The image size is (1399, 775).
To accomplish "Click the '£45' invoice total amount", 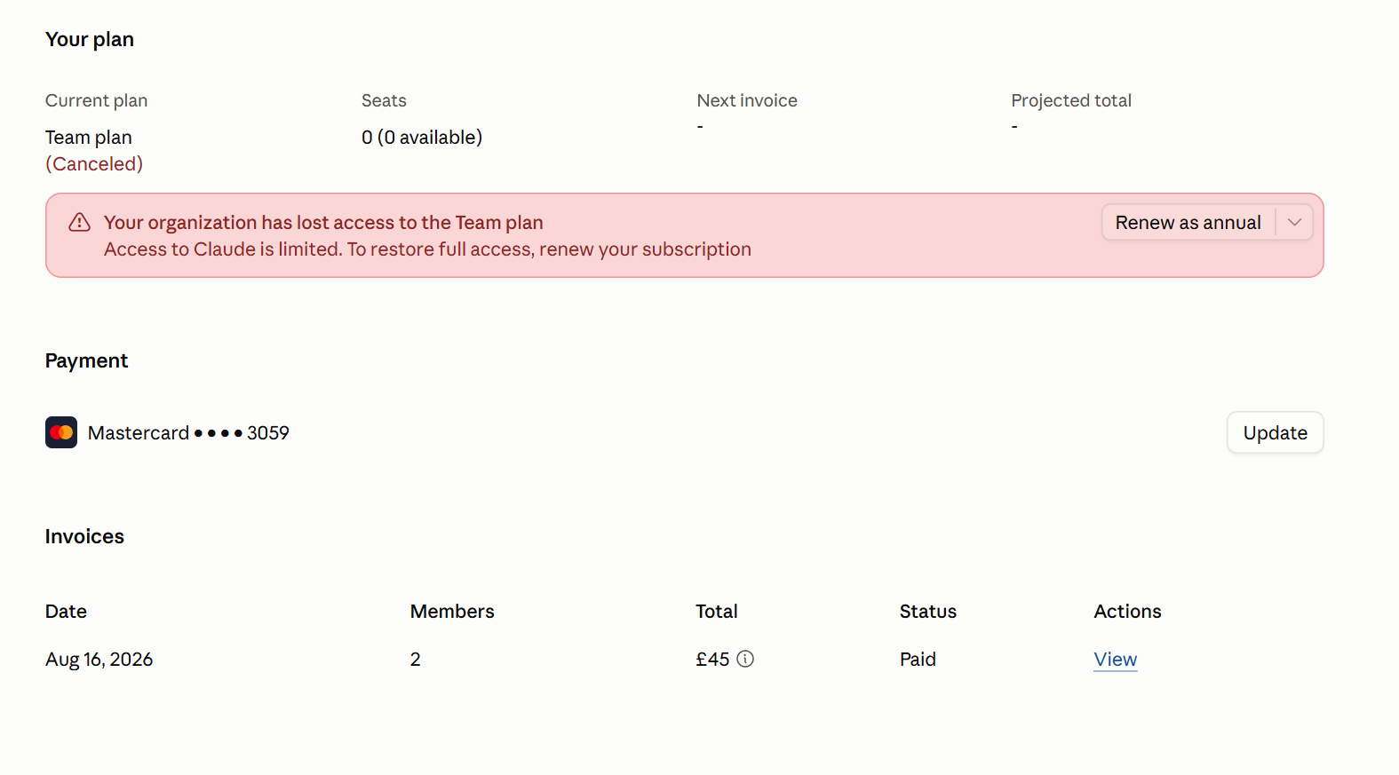I will (x=712, y=660).
